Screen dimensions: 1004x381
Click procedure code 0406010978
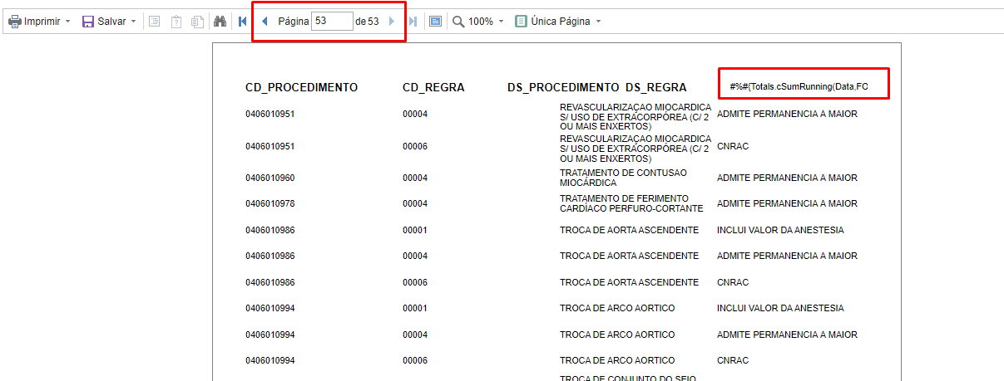[270, 203]
